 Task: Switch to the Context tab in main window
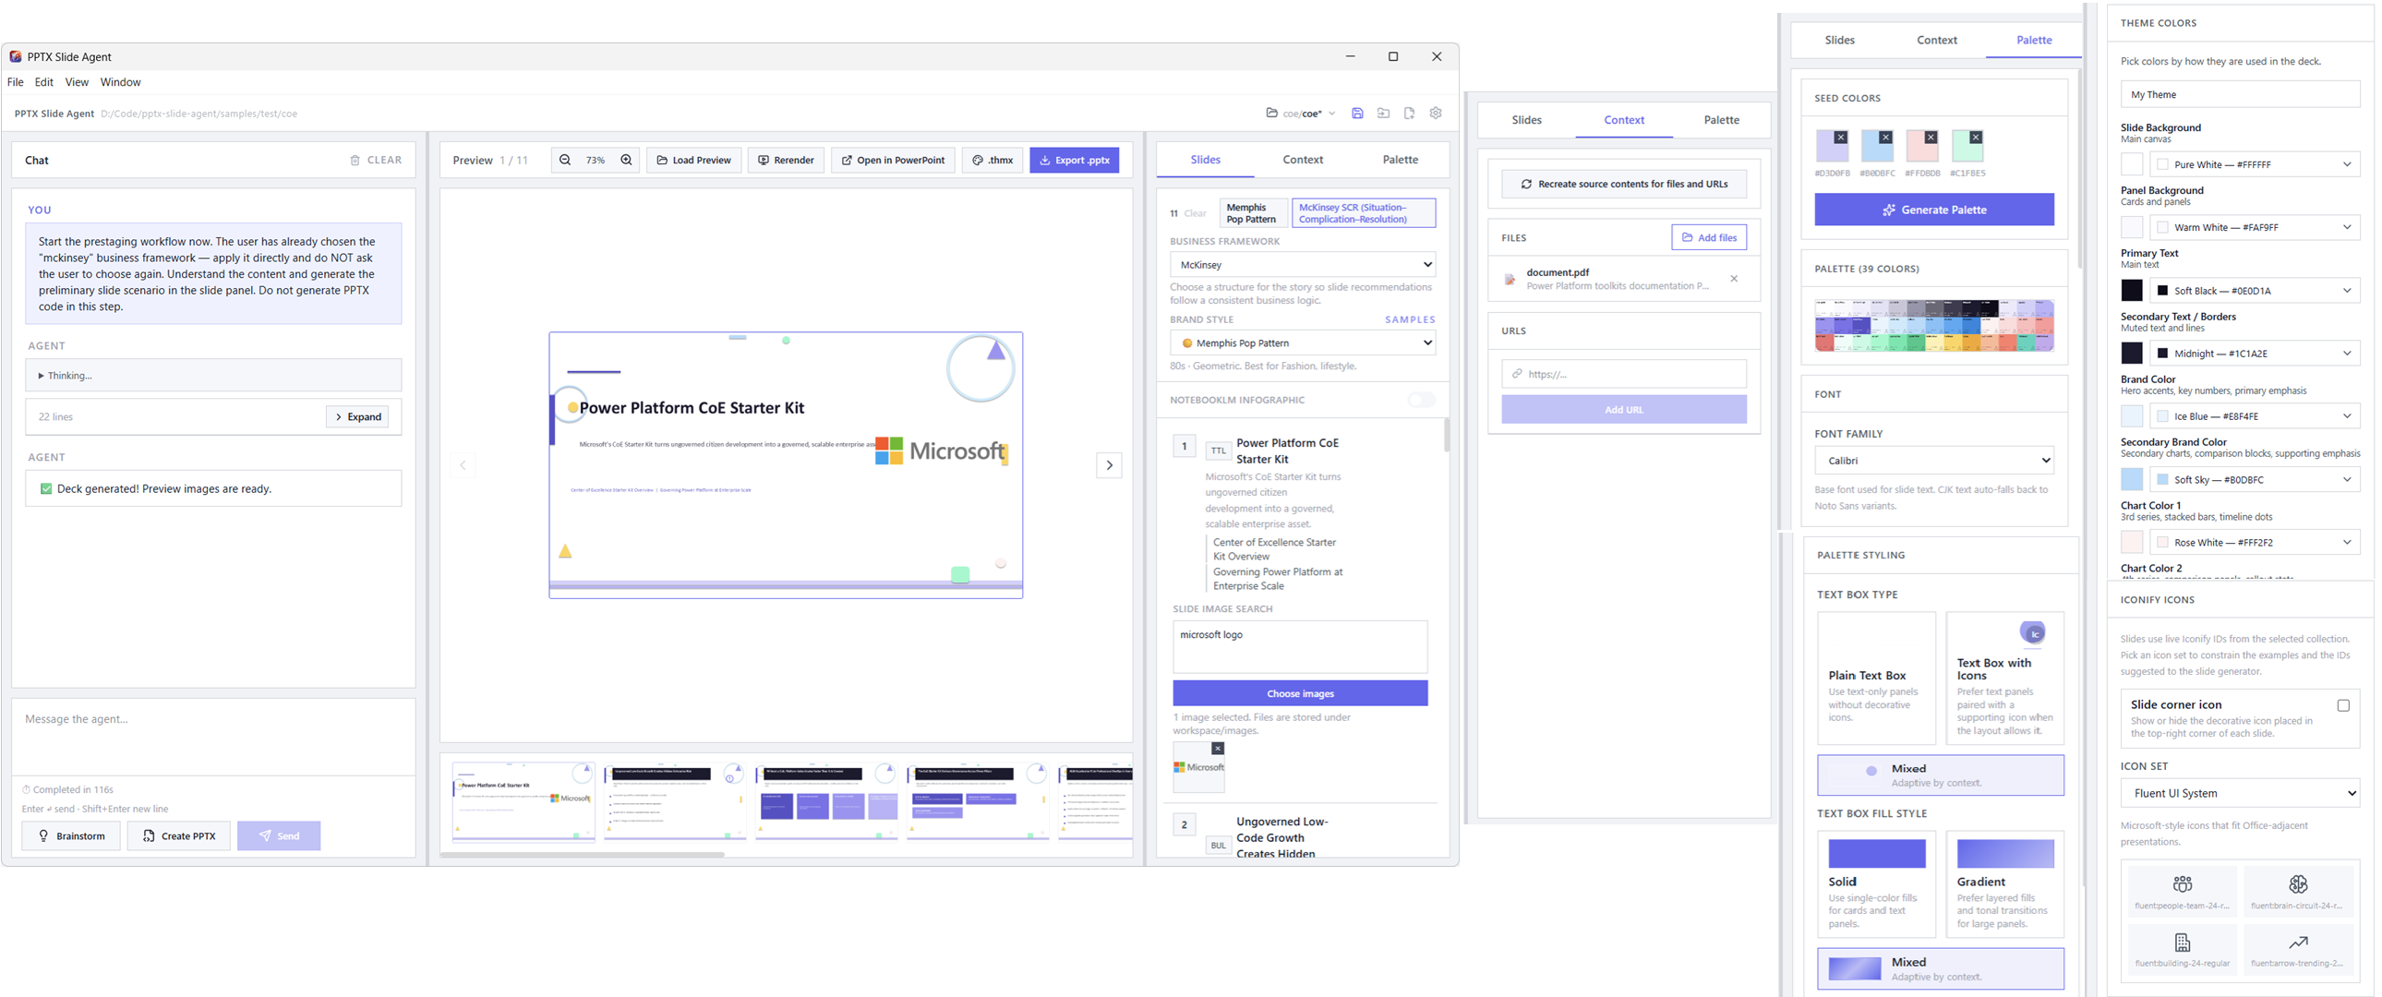pos(1302,160)
